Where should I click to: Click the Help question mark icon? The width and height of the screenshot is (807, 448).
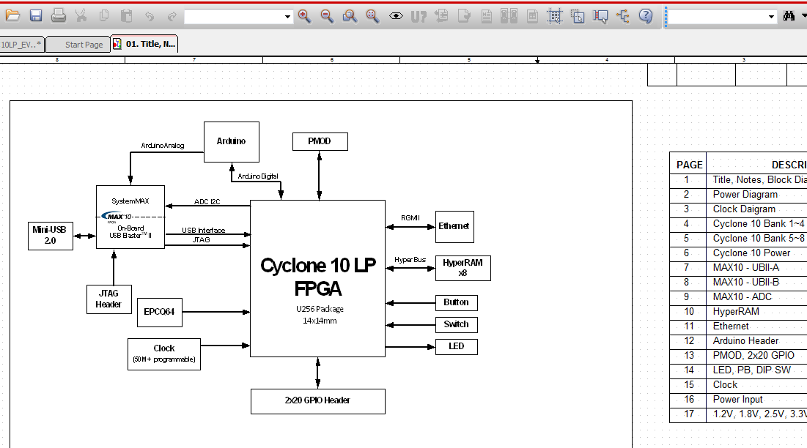[x=646, y=16]
